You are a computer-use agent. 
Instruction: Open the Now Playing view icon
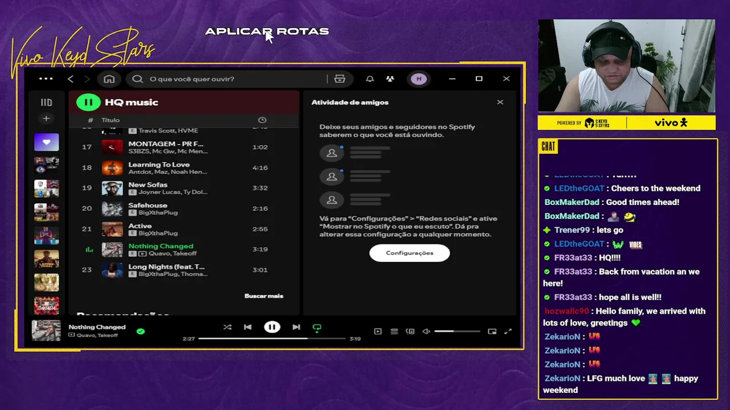click(378, 331)
